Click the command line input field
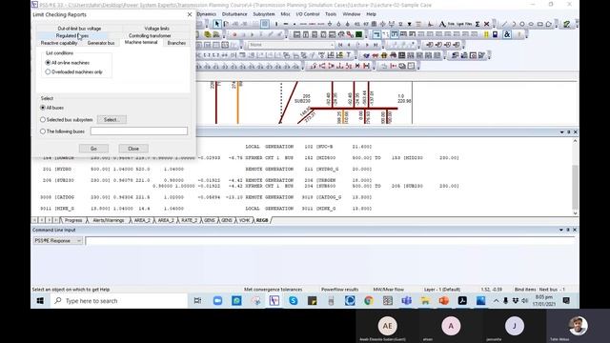Screen dimensions: 610x343 tap(330, 241)
